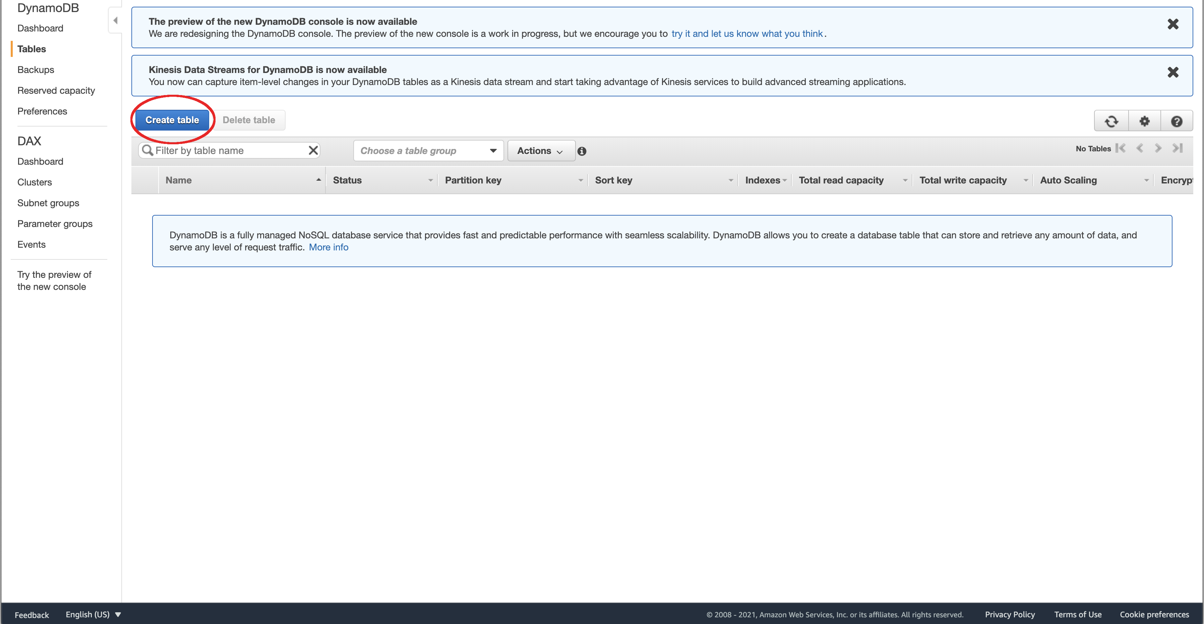
Task: Dismiss the Kinesis Data Streams banner
Action: click(x=1173, y=72)
